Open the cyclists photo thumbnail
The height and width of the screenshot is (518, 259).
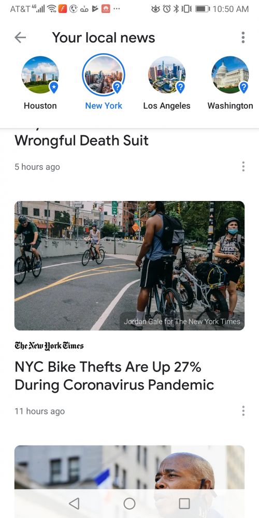coord(129,266)
